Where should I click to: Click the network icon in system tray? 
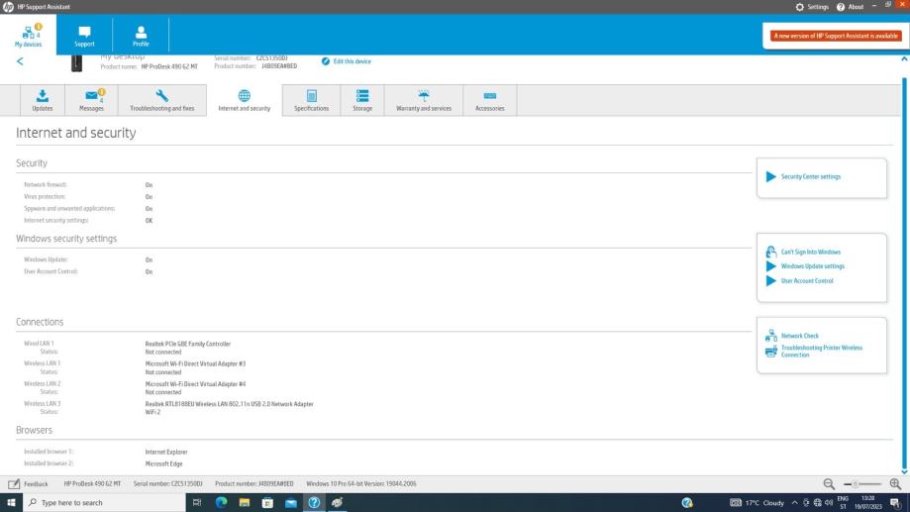(817, 503)
